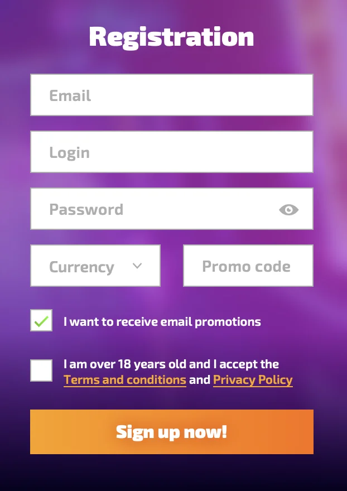
Task: Click the purple gap between Currency and Promo code
Action: [x=172, y=266]
